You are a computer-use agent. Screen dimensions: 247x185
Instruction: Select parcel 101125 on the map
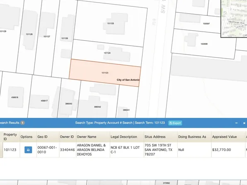(x=110, y=23)
